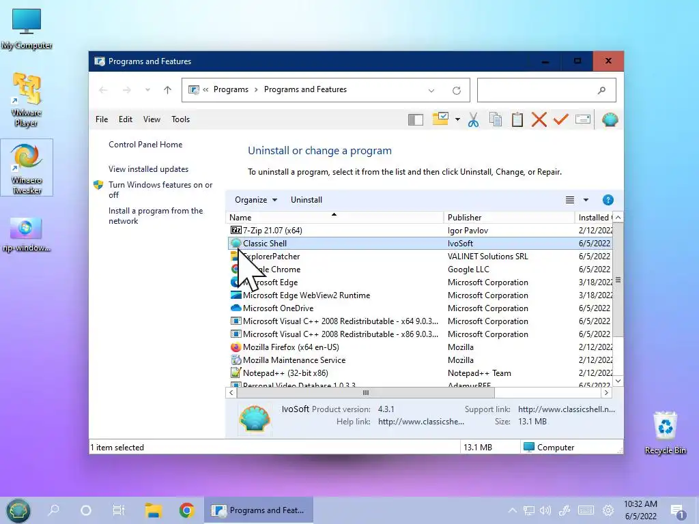Open the Edit menu
Image resolution: width=699 pixels, height=524 pixels.
(126, 119)
